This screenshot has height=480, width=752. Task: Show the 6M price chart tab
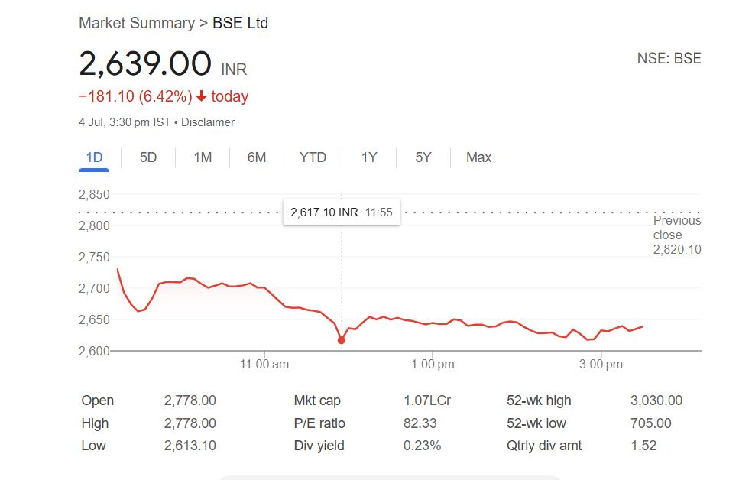coord(257,157)
